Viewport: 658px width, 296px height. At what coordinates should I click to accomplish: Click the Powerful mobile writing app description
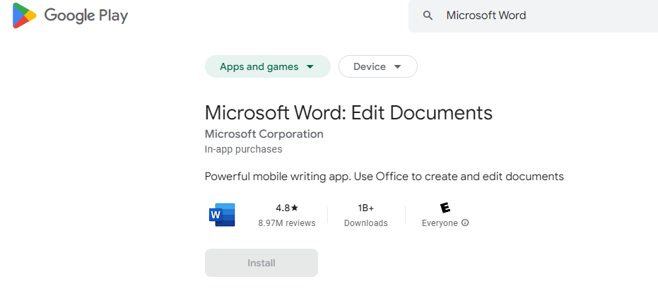pyautogui.click(x=384, y=177)
